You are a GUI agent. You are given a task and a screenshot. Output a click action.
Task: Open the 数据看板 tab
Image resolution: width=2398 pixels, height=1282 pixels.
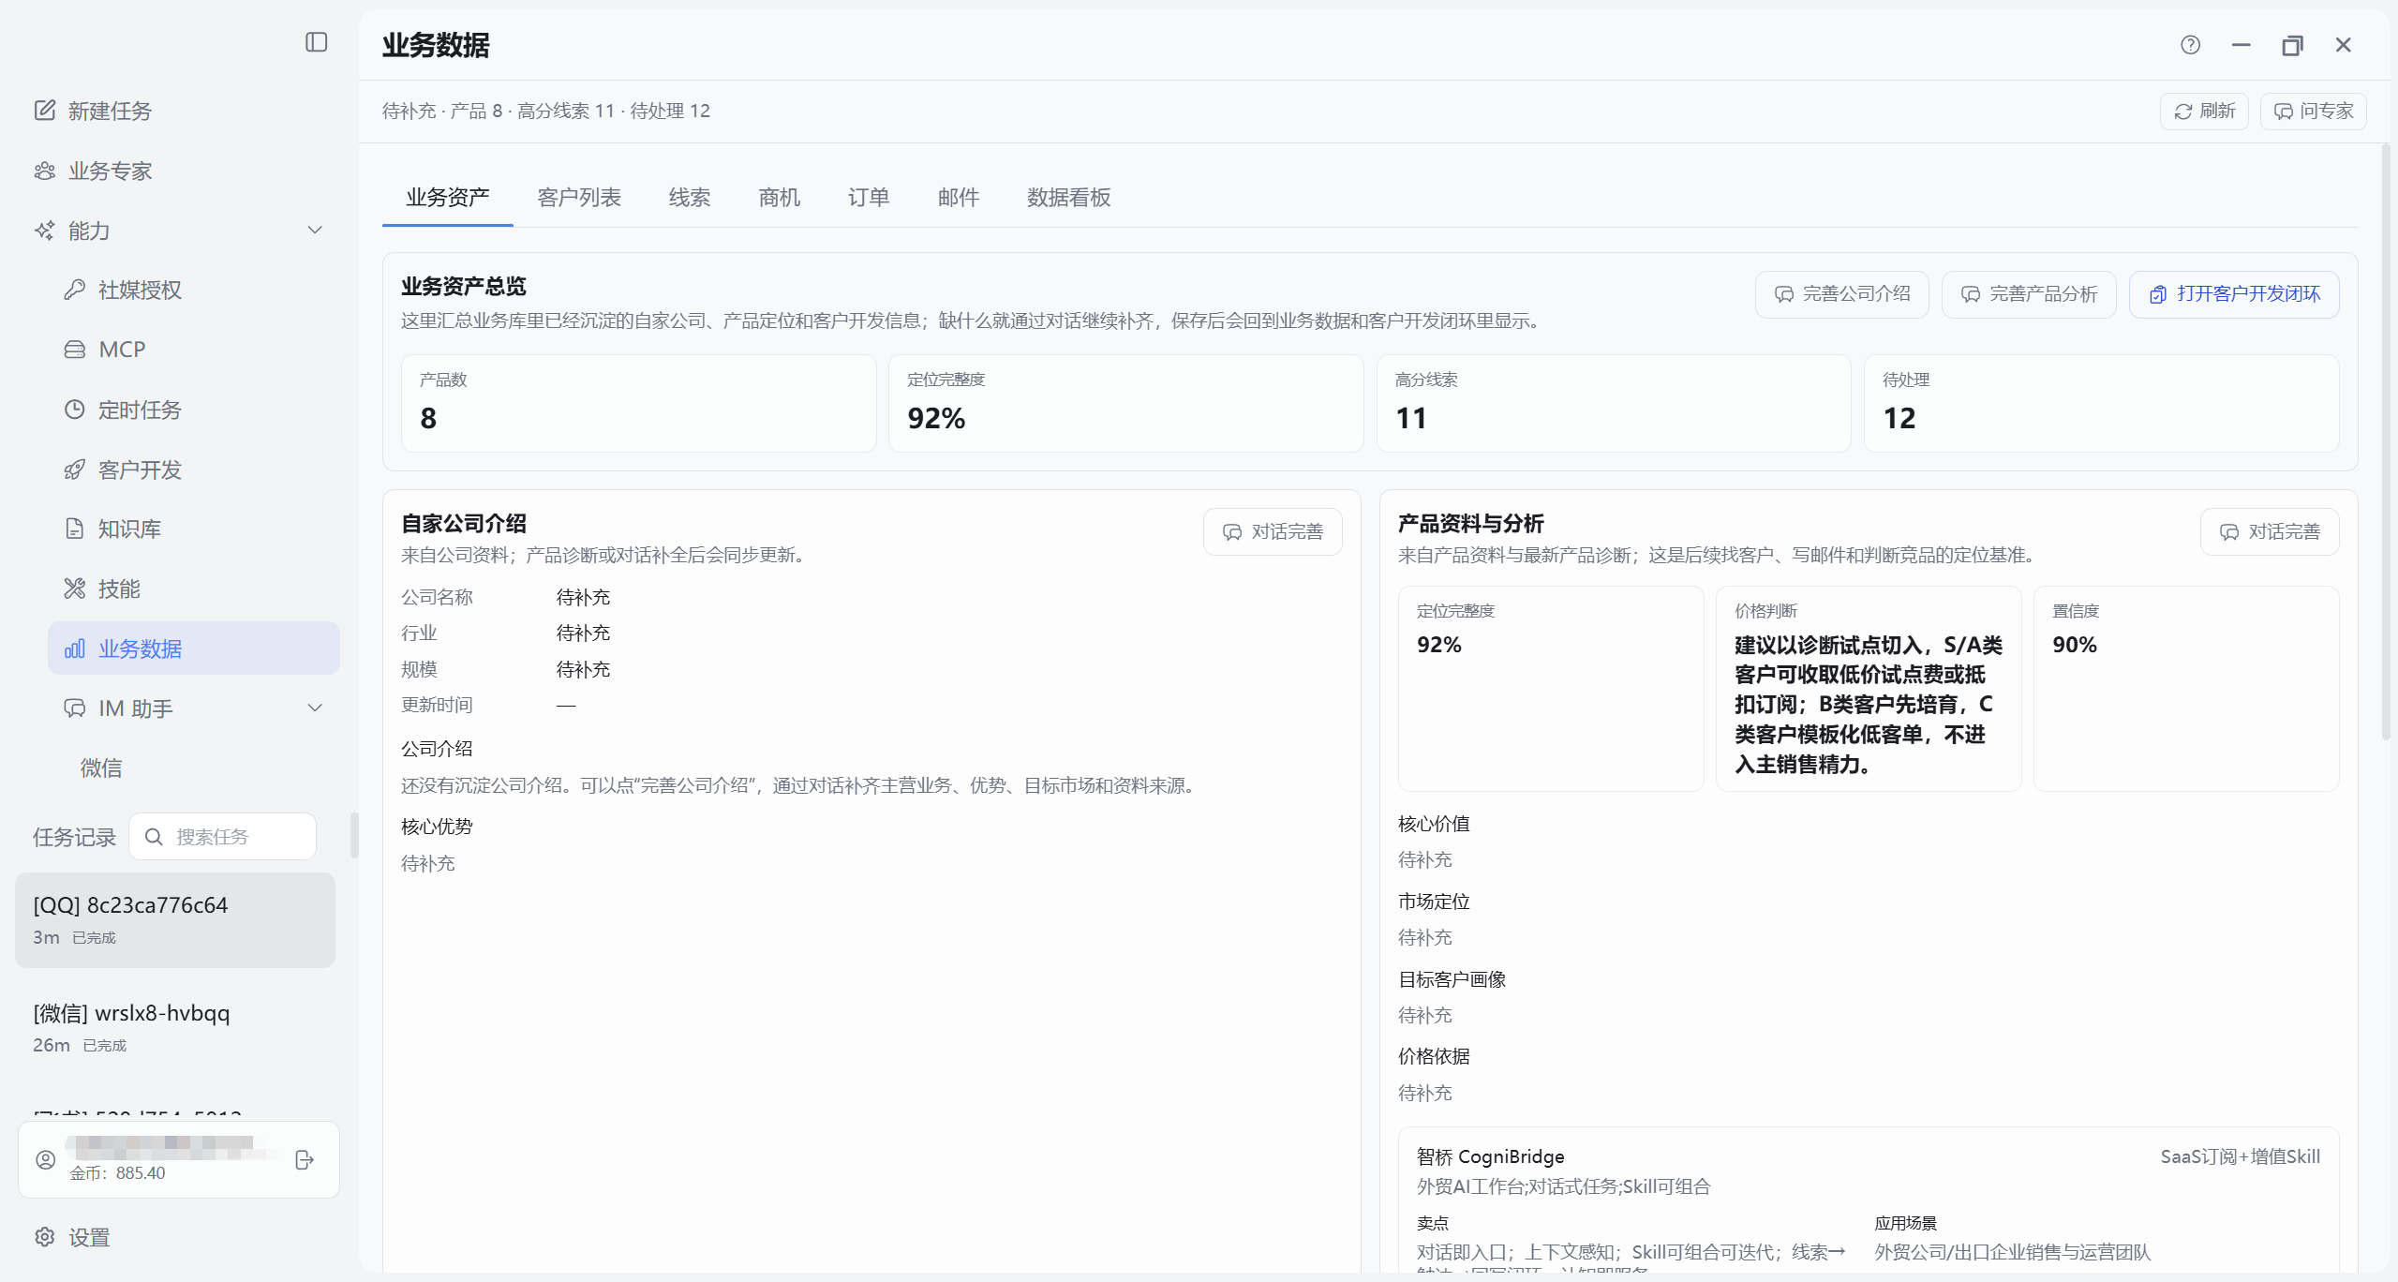point(1069,198)
